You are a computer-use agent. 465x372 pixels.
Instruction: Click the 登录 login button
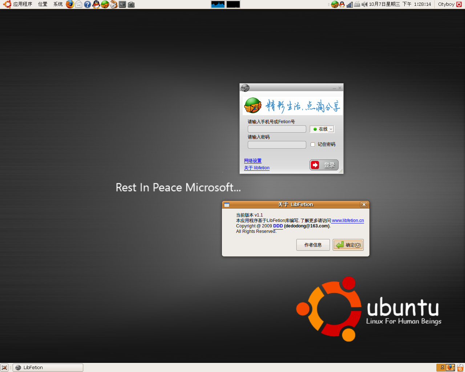(x=324, y=165)
